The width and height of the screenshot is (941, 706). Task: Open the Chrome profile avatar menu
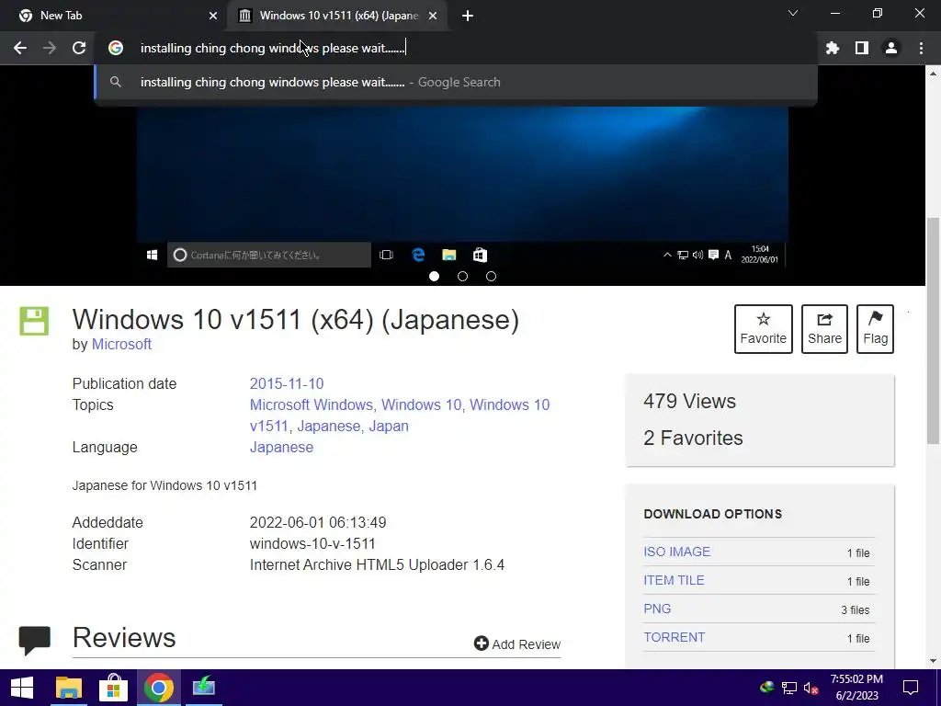pyautogui.click(x=891, y=48)
